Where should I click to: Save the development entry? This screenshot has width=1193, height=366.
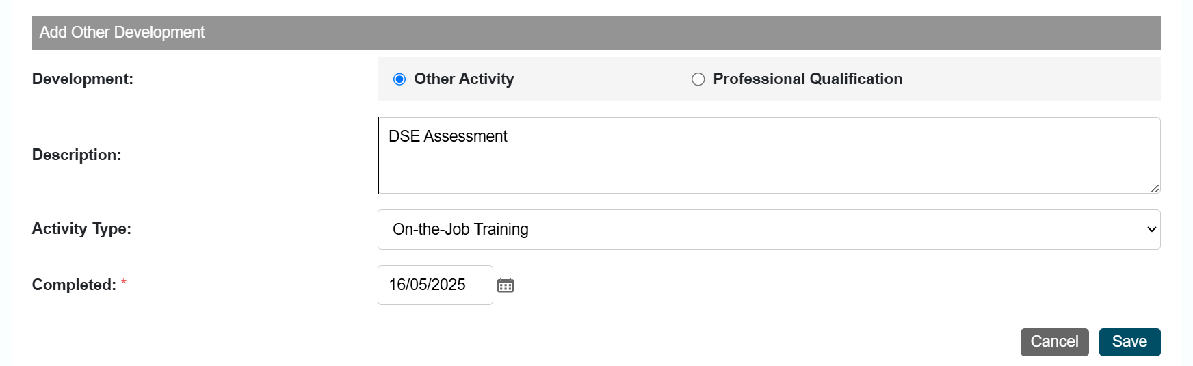coord(1129,342)
